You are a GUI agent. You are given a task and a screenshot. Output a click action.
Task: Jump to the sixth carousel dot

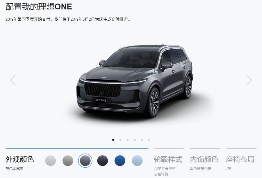pos(149,140)
